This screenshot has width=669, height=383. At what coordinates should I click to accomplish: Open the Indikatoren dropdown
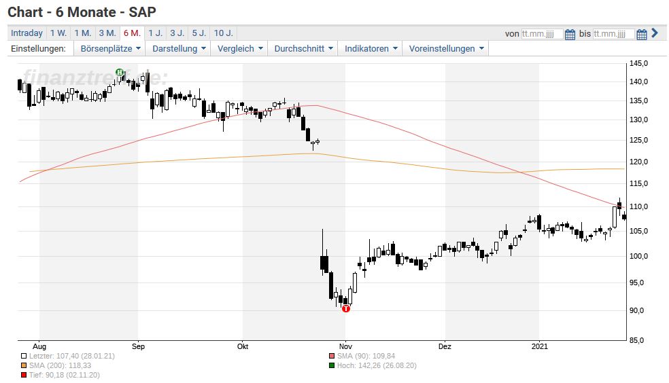371,49
